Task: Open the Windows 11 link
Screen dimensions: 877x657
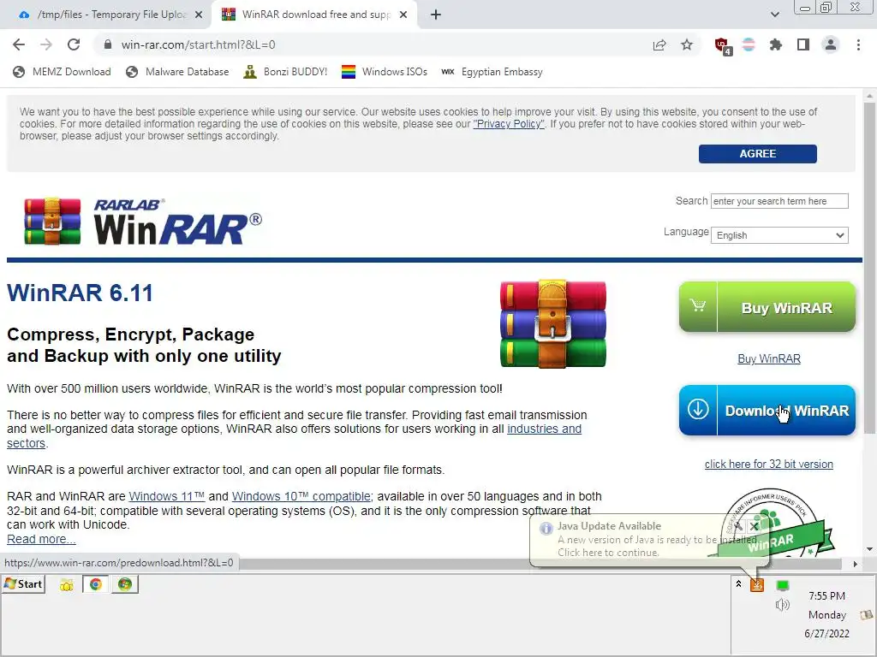Action: (167, 496)
